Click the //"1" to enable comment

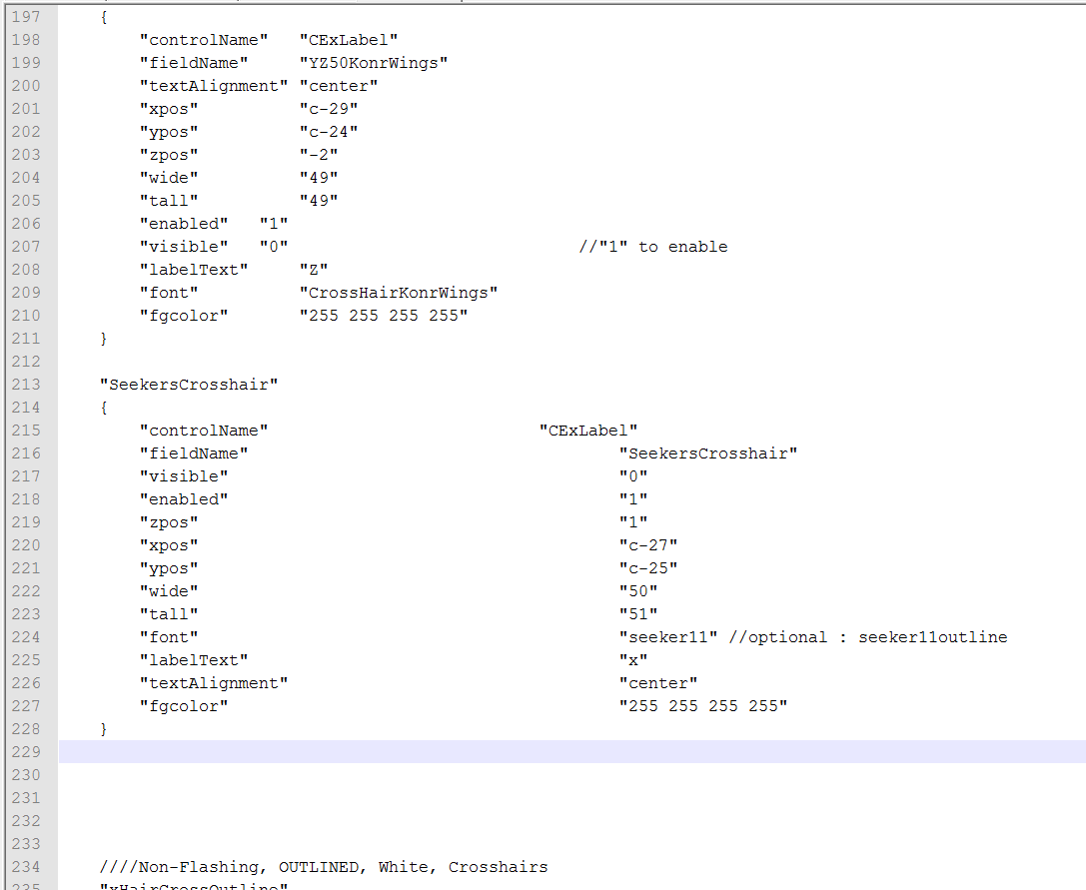coord(653,247)
